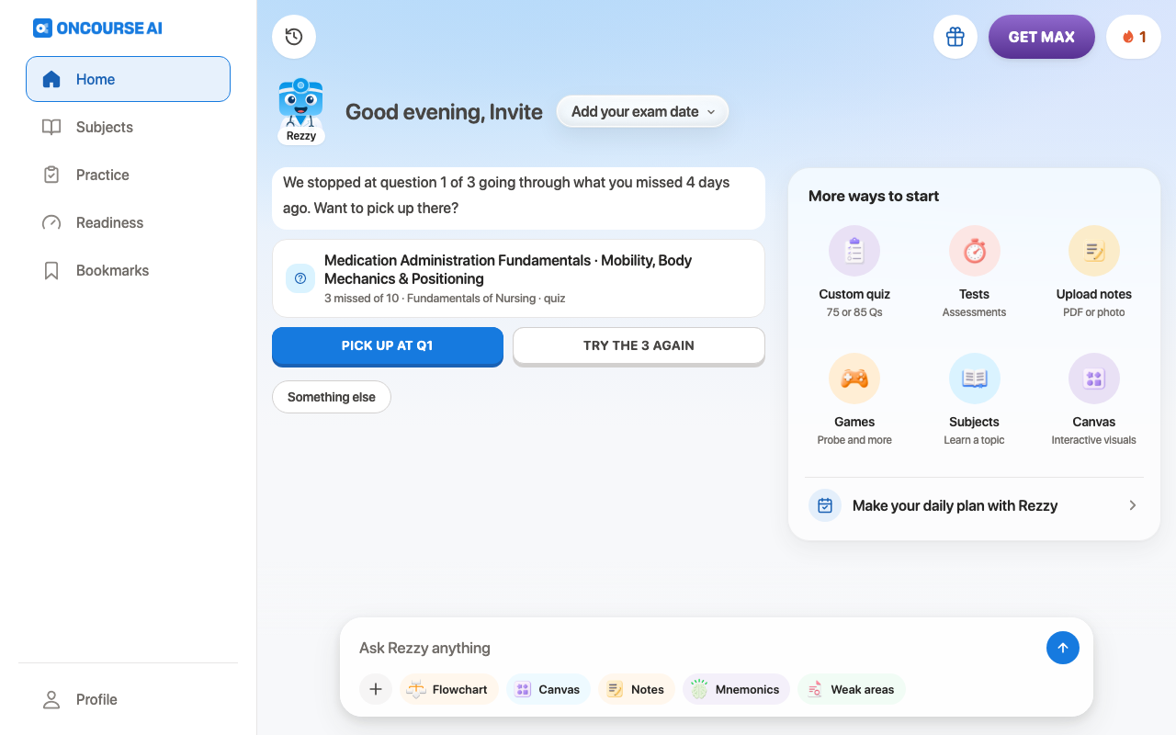This screenshot has width=1176, height=735.
Task: Click the 'More ways to start' heading
Action: coord(874,196)
